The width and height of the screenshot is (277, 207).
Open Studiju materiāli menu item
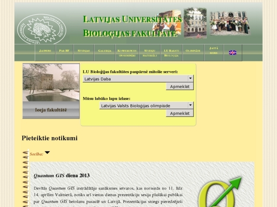pyautogui.click(x=150, y=53)
